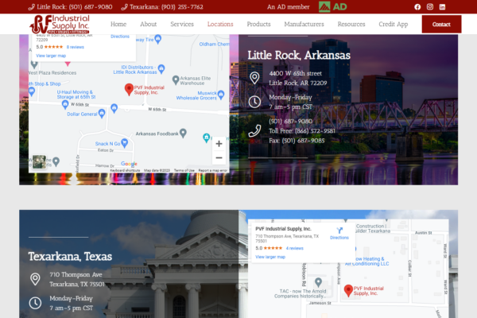Open the Facebook social icon
This screenshot has width=477, height=318.
point(417,6)
